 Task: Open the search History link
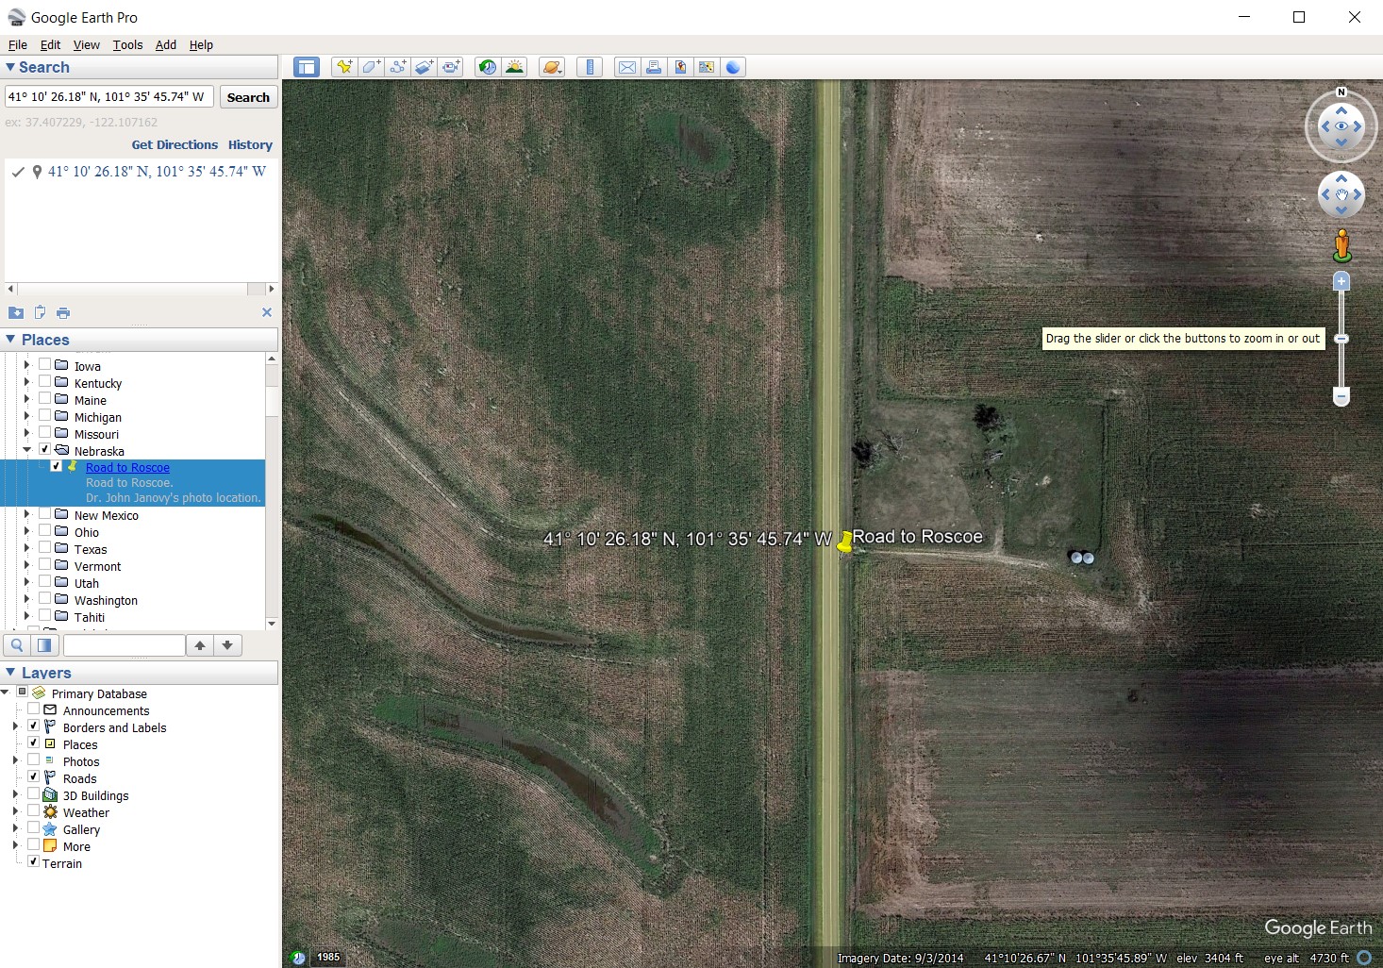coord(250,144)
